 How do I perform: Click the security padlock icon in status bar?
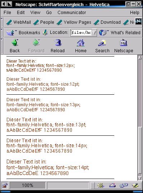tap(5, 185)
